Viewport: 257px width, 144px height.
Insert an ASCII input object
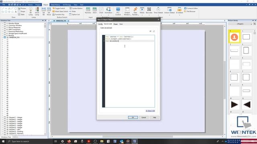coord(95,10)
